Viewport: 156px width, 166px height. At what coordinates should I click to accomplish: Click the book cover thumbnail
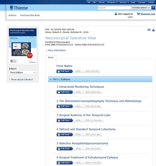(x=23, y=46)
